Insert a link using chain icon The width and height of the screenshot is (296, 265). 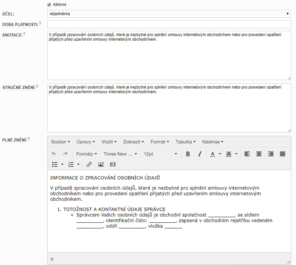coord(89,164)
